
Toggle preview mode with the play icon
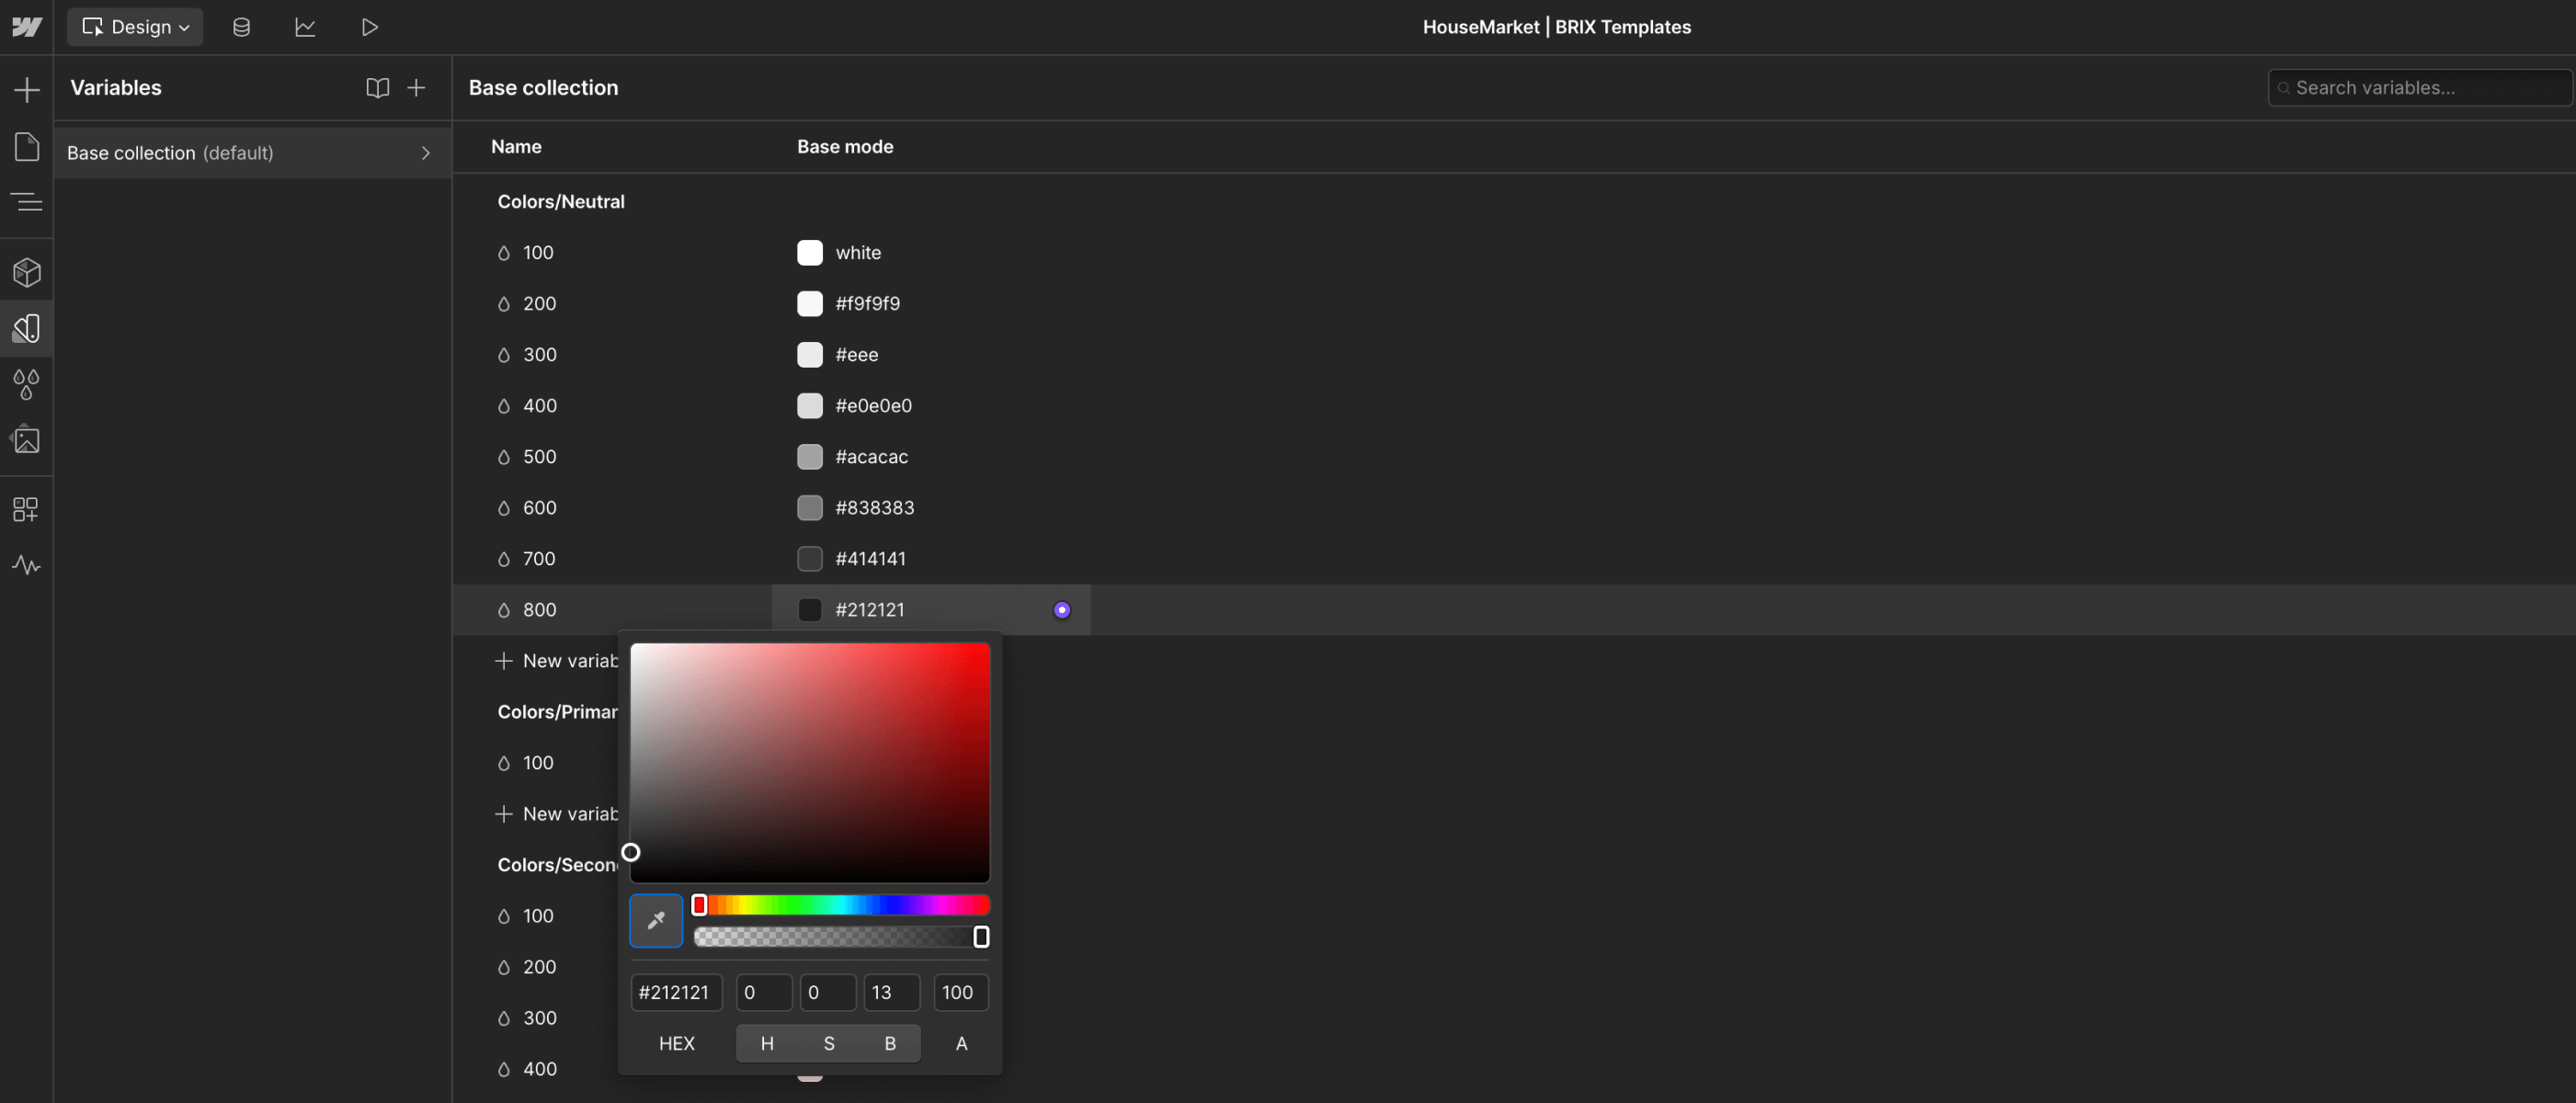click(369, 27)
